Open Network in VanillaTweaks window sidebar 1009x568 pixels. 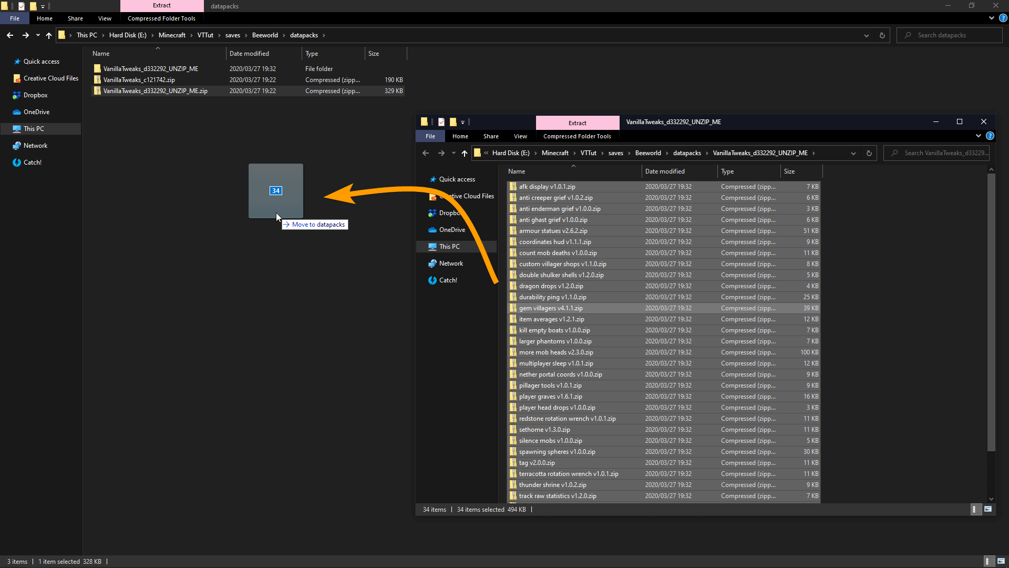tap(451, 263)
